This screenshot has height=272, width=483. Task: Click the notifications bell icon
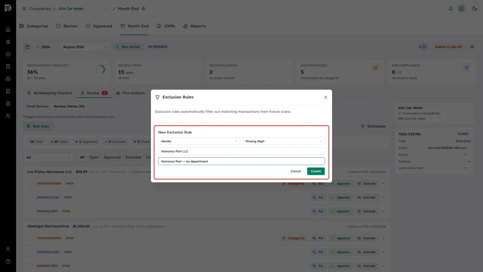coord(450,8)
